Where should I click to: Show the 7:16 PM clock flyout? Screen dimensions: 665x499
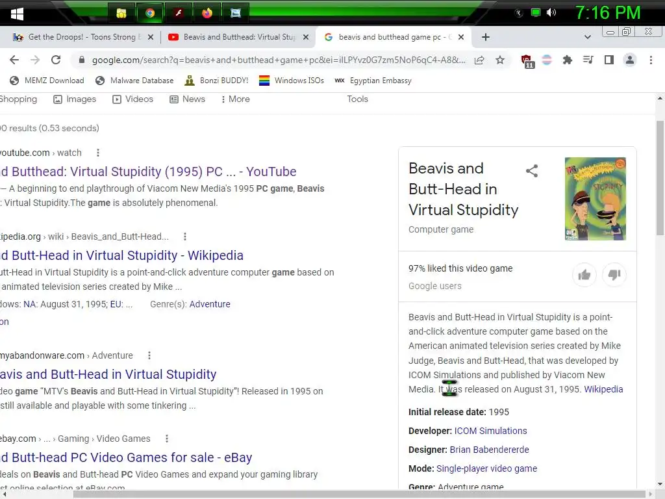click(x=608, y=13)
